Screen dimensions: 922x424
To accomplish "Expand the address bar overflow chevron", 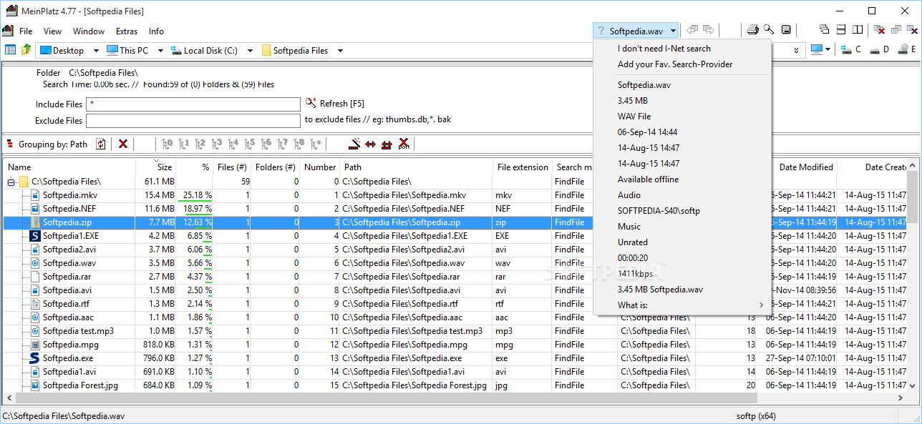I will (797, 50).
